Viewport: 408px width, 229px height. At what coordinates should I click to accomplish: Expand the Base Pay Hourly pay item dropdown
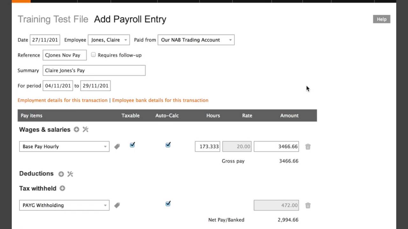tap(64, 147)
